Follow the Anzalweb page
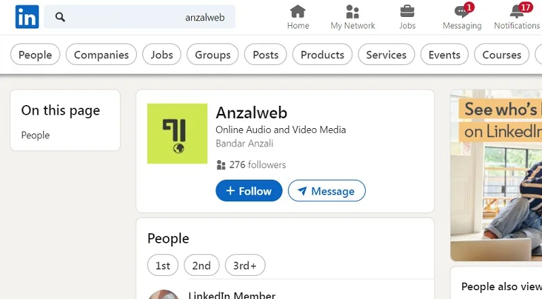Image resolution: width=542 pixels, height=299 pixels. tap(249, 191)
